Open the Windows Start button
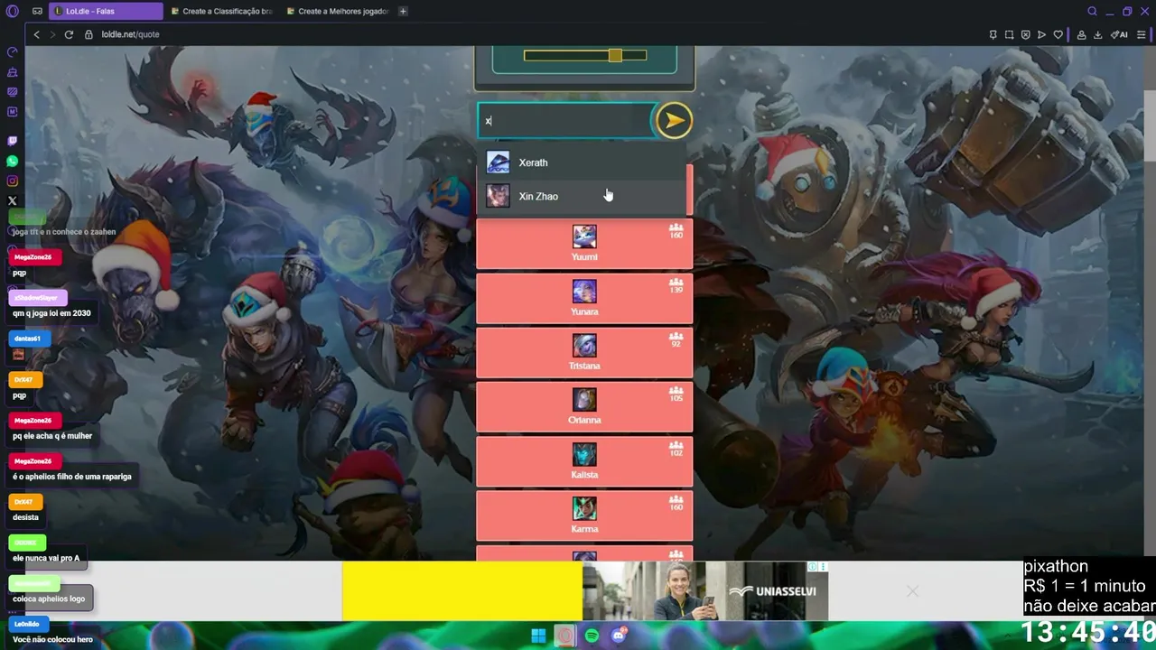1156x650 pixels. tap(538, 636)
